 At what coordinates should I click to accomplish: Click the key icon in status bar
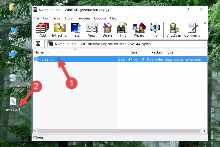[41, 138]
